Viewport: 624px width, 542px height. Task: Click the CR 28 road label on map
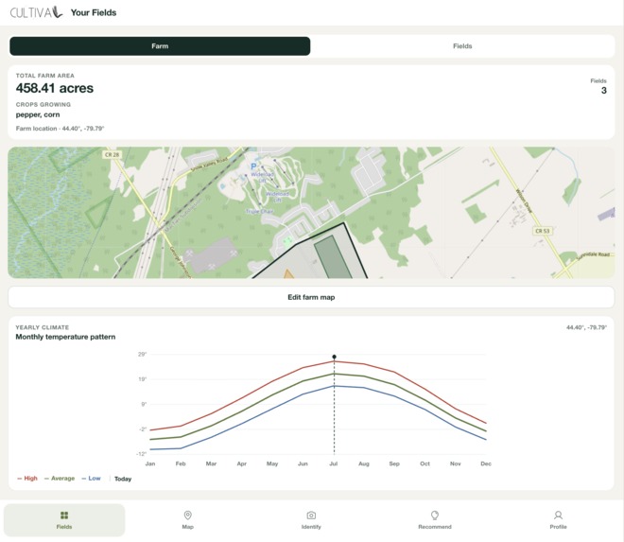point(113,154)
